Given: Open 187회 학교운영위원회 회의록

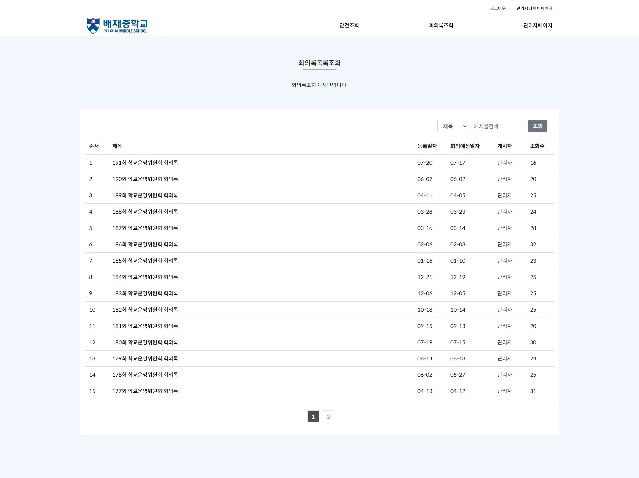Looking at the screenshot, I should pyautogui.click(x=145, y=228).
